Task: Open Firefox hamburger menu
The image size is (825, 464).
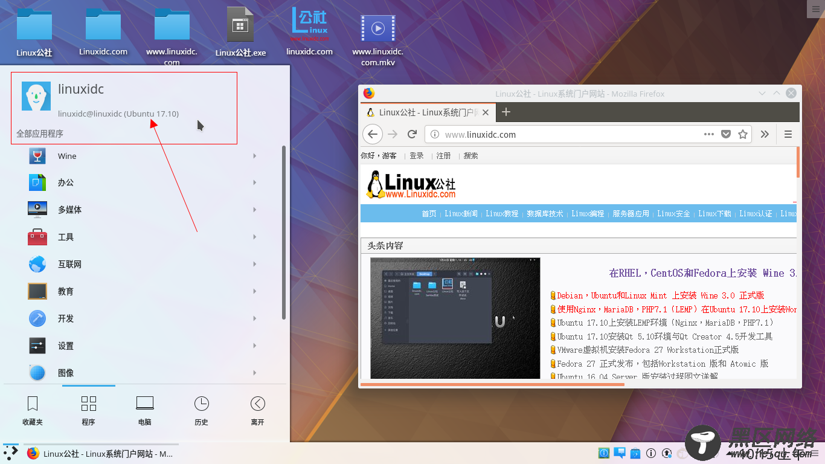Action: [788, 134]
